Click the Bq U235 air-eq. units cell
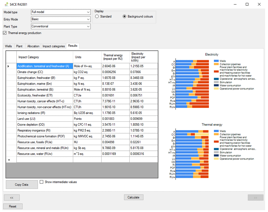Screen dimensions: 268x212 (x=87, y=113)
